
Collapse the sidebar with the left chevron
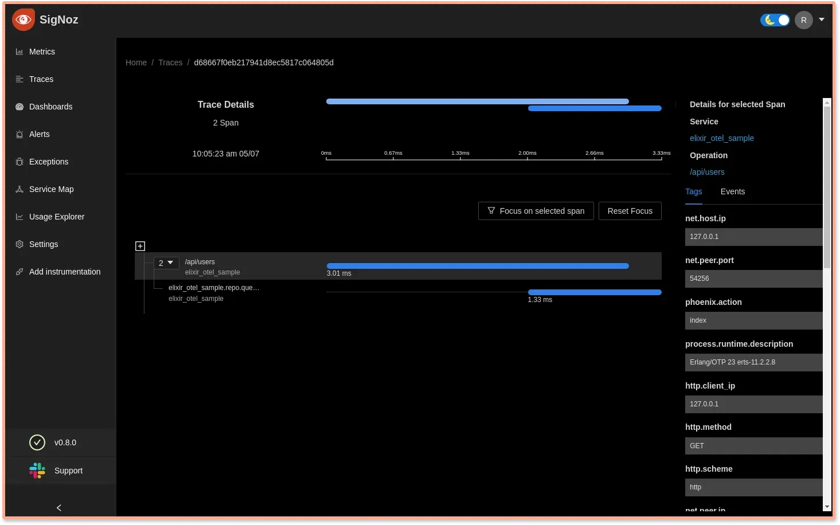click(x=59, y=508)
